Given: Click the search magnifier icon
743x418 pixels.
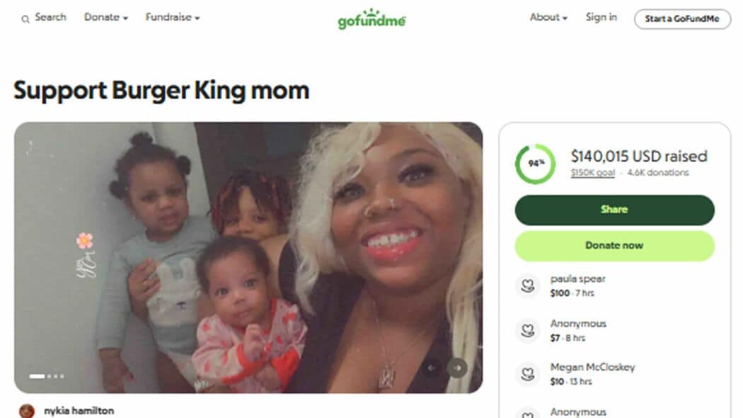Looking at the screenshot, I should (x=27, y=18).
